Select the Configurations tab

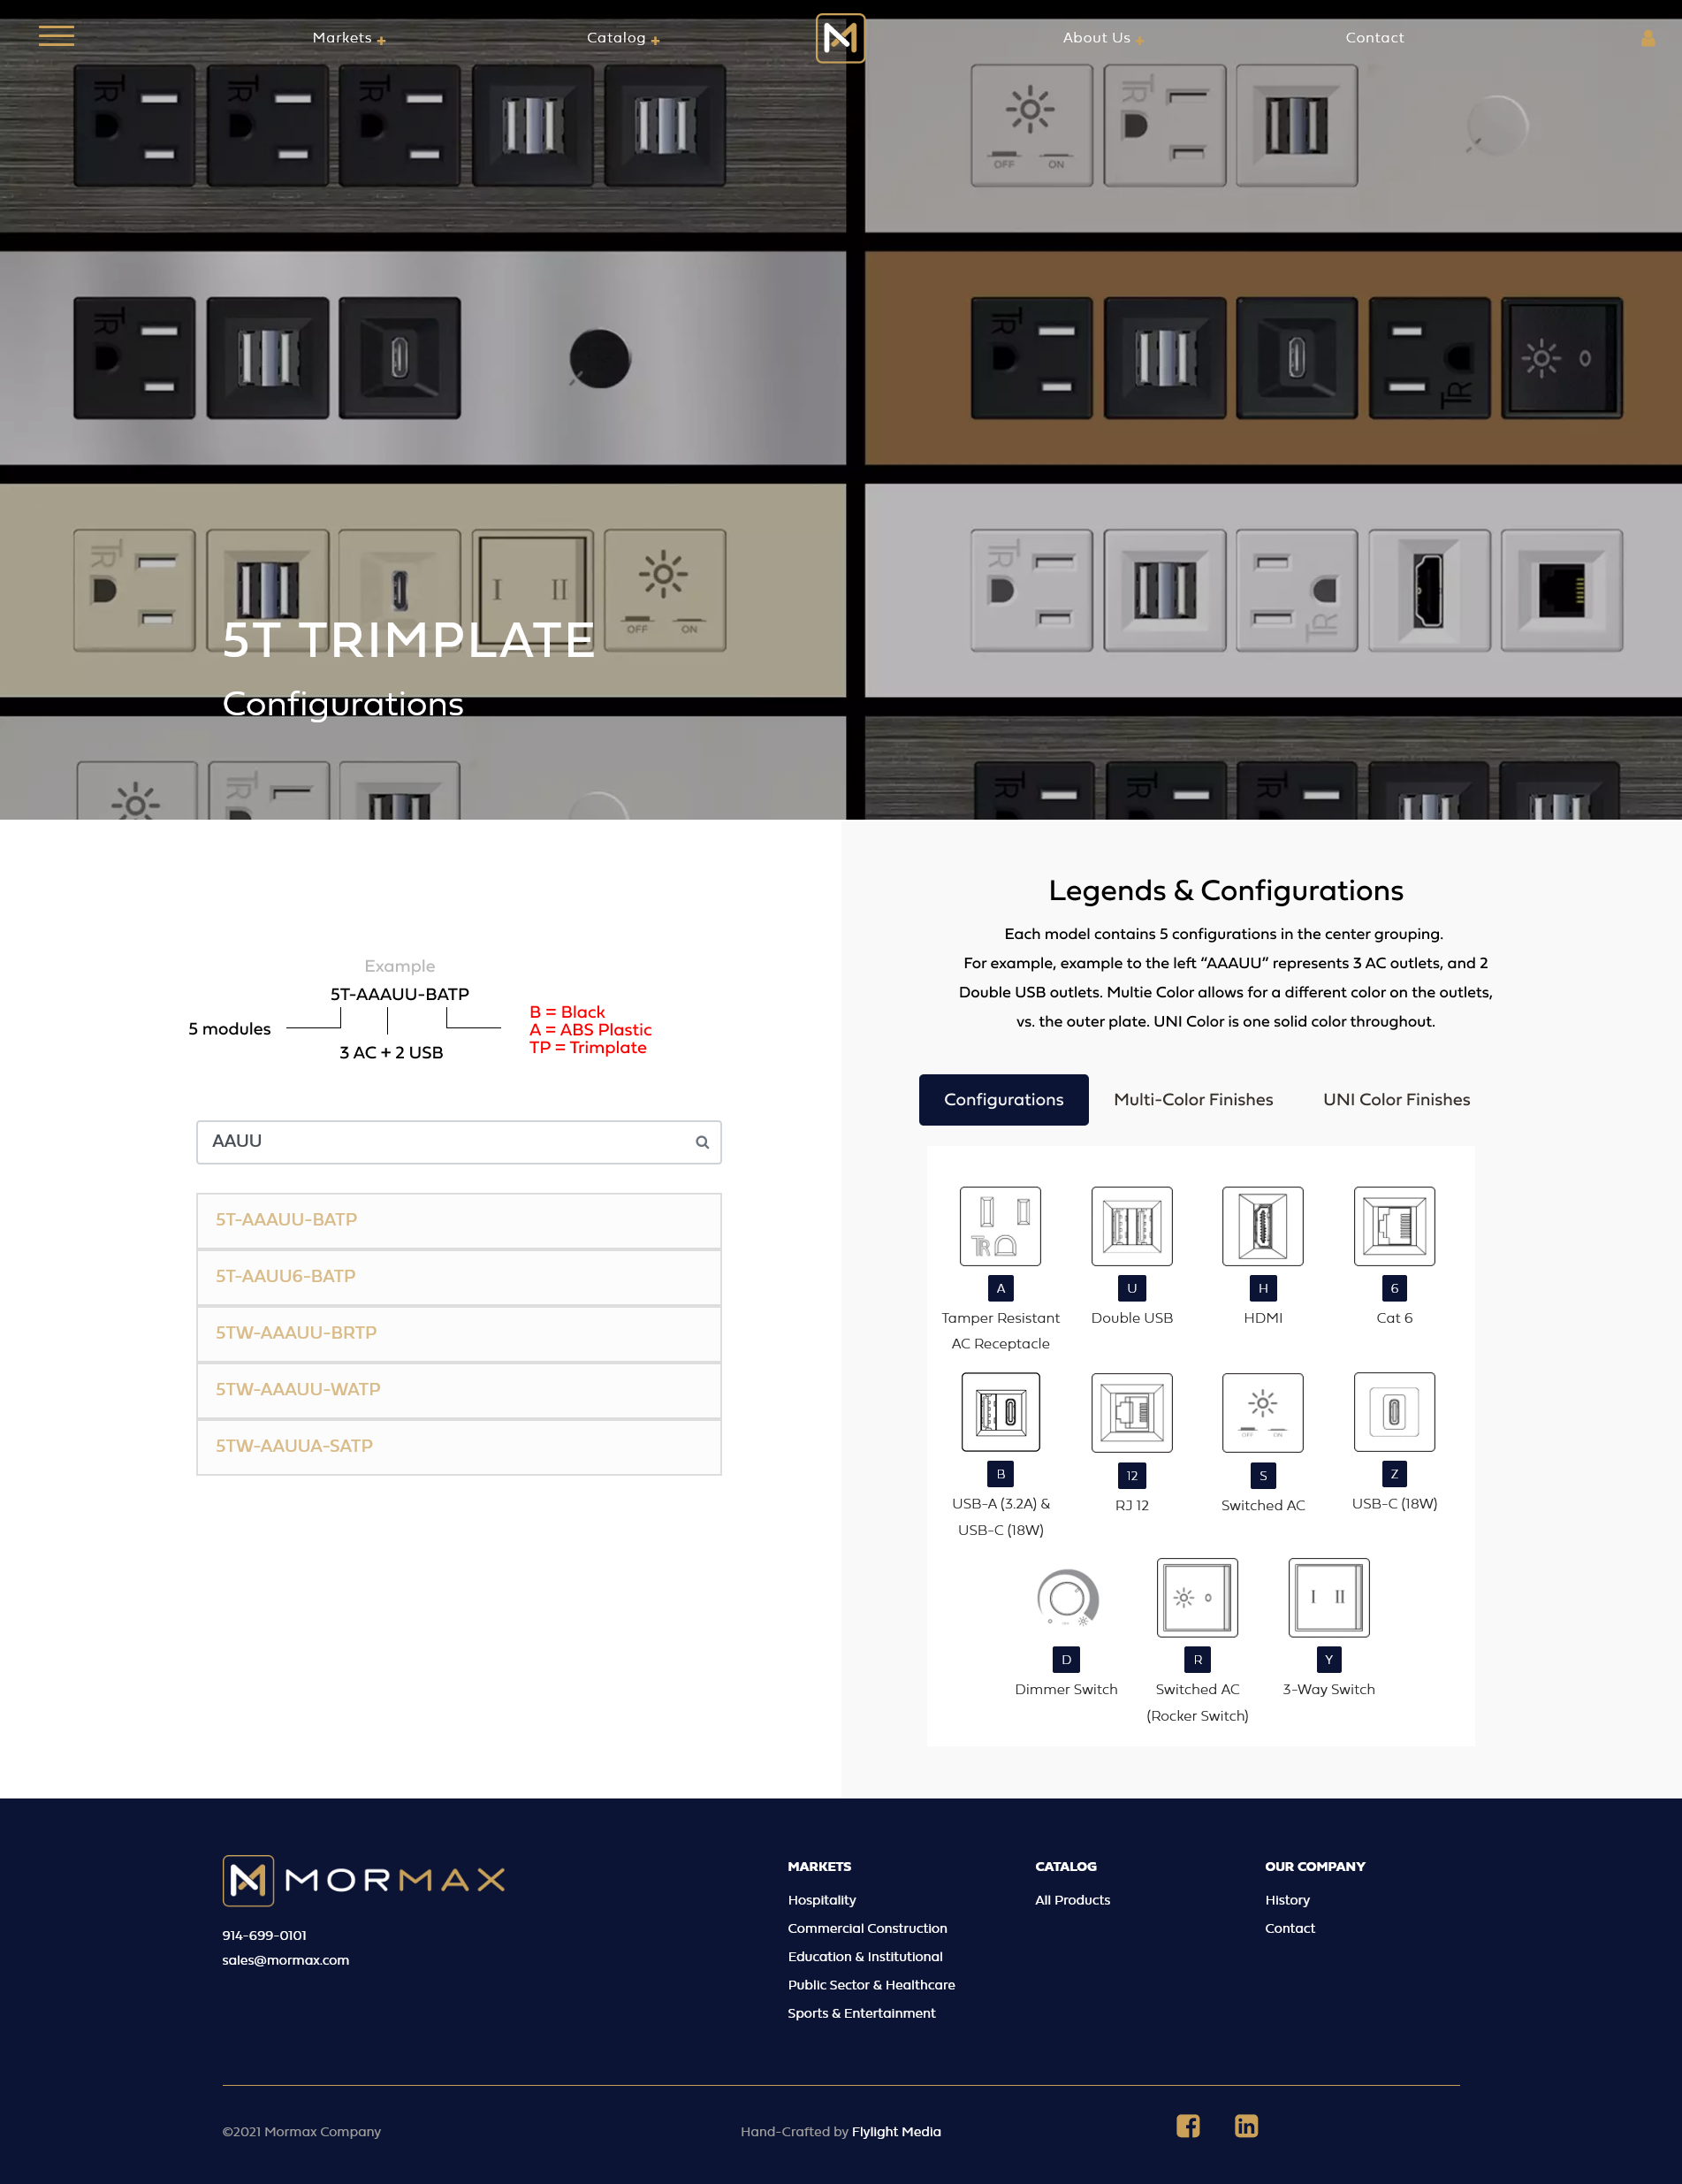point(1003,1100)
